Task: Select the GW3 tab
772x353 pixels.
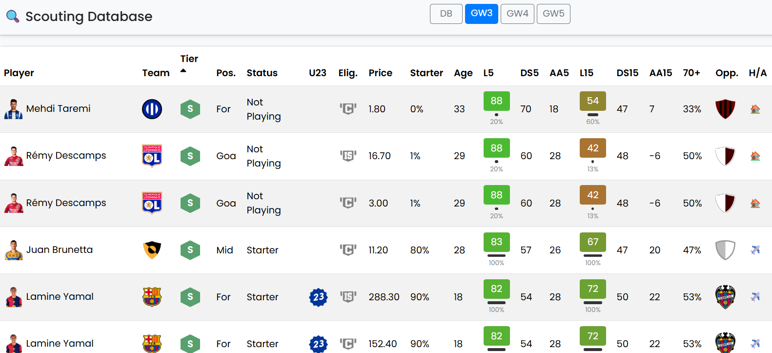Action: (x=481, y=14)
